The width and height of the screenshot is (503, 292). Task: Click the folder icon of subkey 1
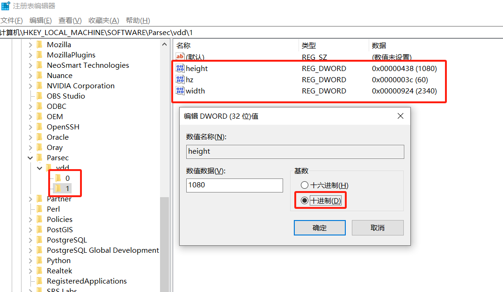pyautogui.click(x=58, y=188)
